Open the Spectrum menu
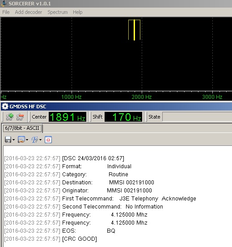This screenshot has height=247, width=232. coord(58,12)
